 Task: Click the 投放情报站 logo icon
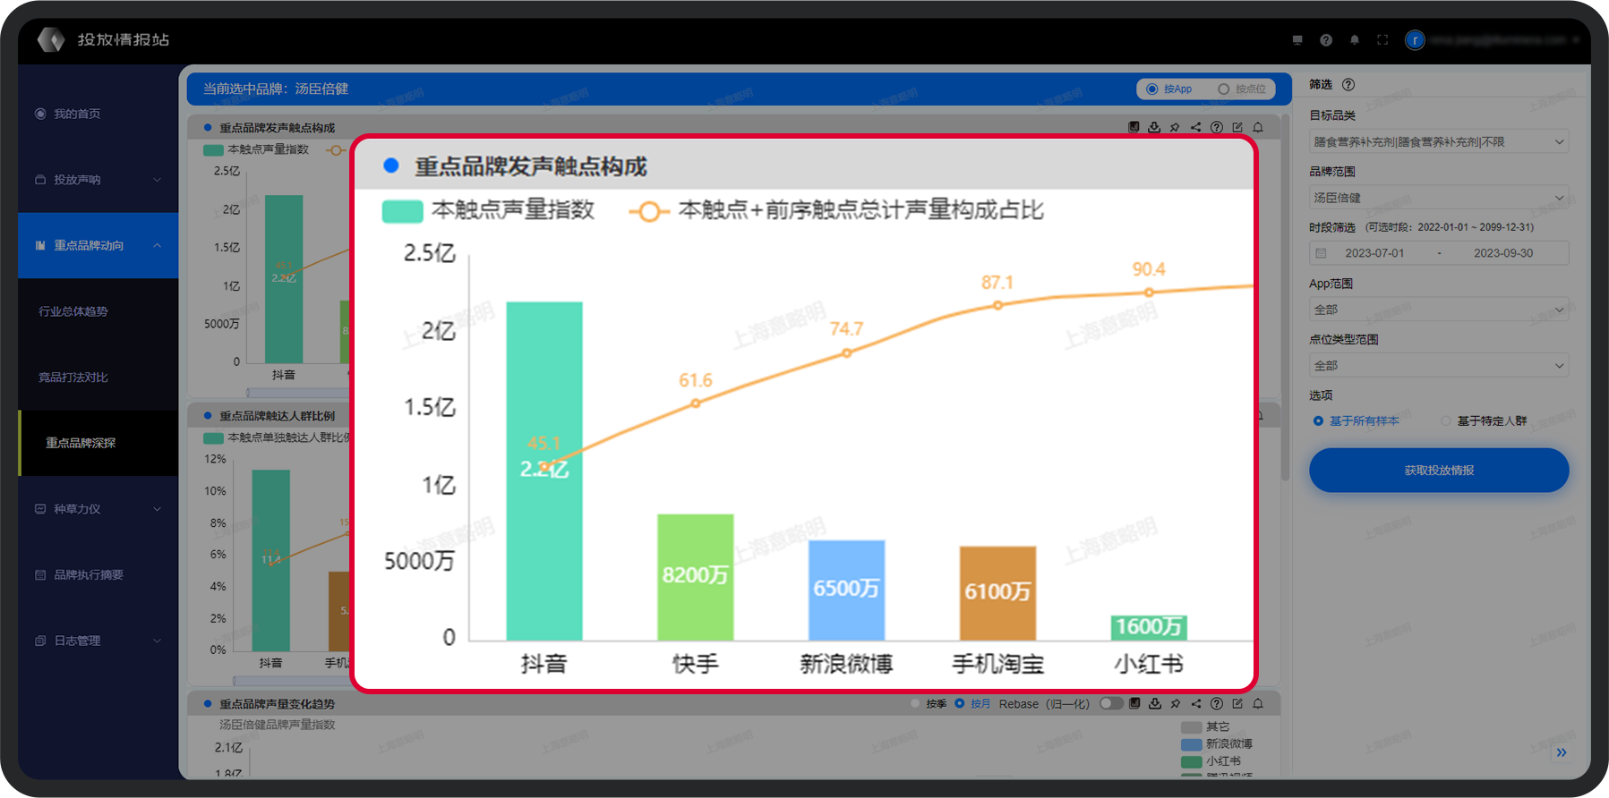tap(51, 39)
